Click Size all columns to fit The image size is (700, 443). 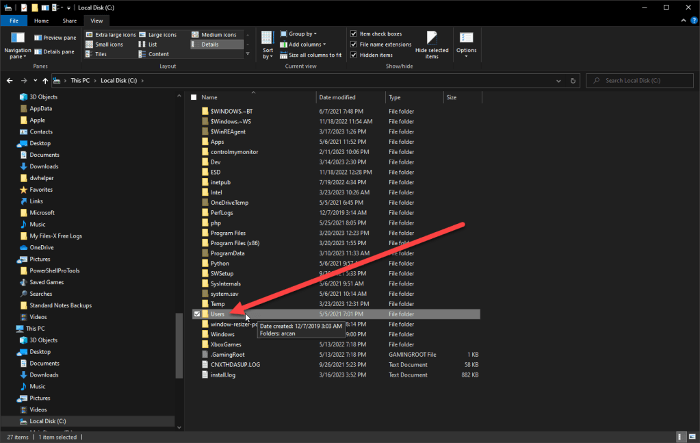pos(284,55)
